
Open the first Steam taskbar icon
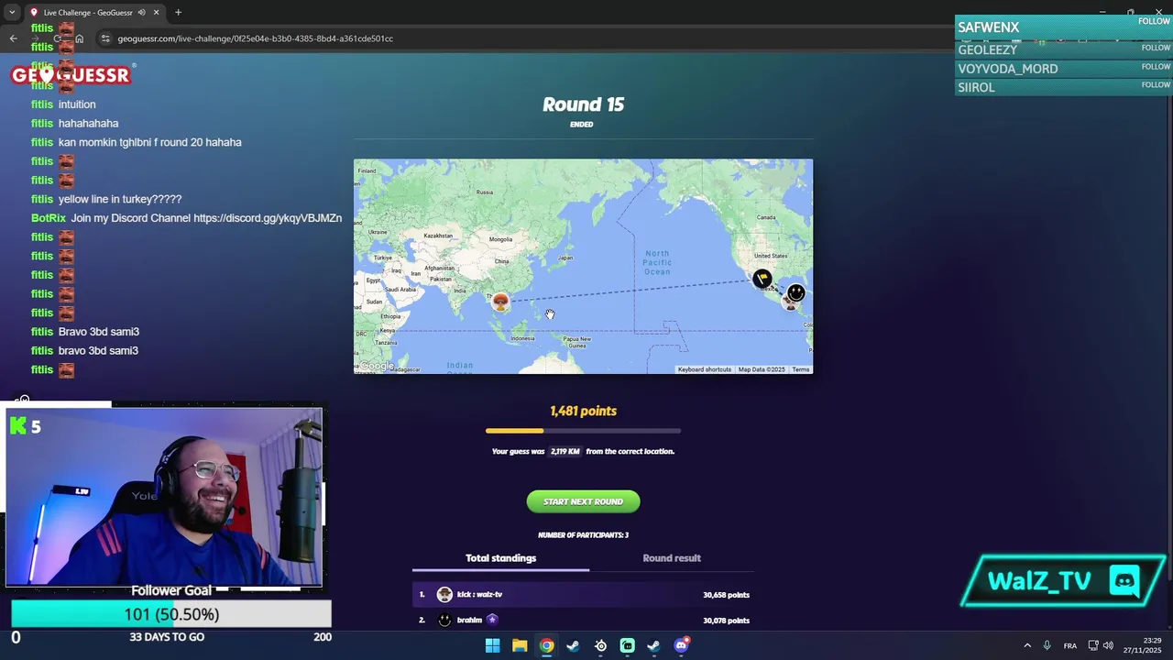click(x=573, y=645)
